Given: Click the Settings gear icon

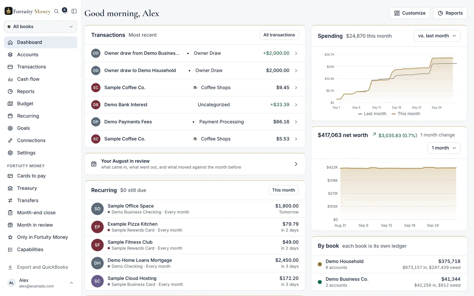Looking at the screenshot, I should coord(10,153).
